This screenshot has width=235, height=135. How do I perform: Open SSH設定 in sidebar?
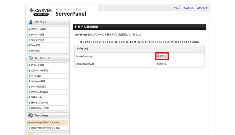coord(48,51)
